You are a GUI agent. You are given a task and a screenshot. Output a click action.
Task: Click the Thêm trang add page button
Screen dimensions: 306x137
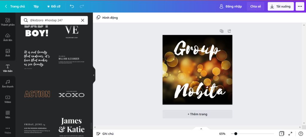(197, 114)
